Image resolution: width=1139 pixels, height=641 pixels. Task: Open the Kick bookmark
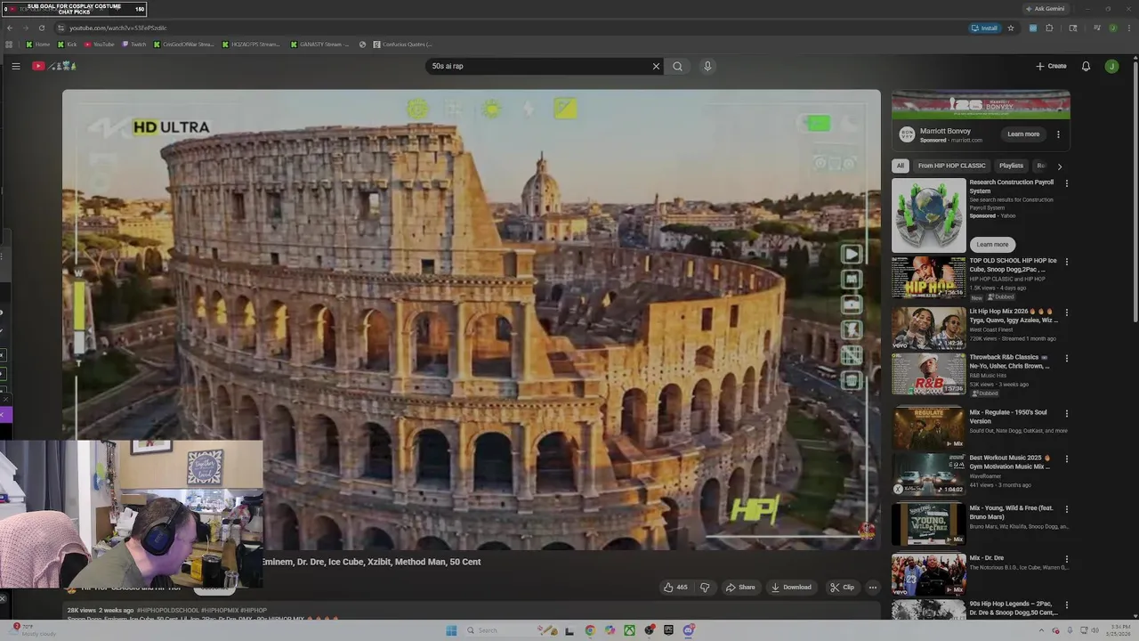(x=67, y=44)
